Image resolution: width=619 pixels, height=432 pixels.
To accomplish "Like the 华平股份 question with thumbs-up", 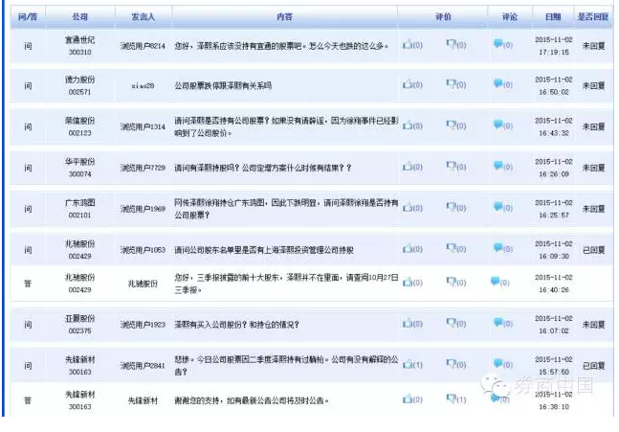I will (x=408, y=169).
